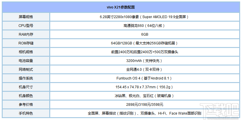Click the 全面屏、屏幕指纹 features value
This screenshot has width=241, height=121.
[x=145, y=113]
